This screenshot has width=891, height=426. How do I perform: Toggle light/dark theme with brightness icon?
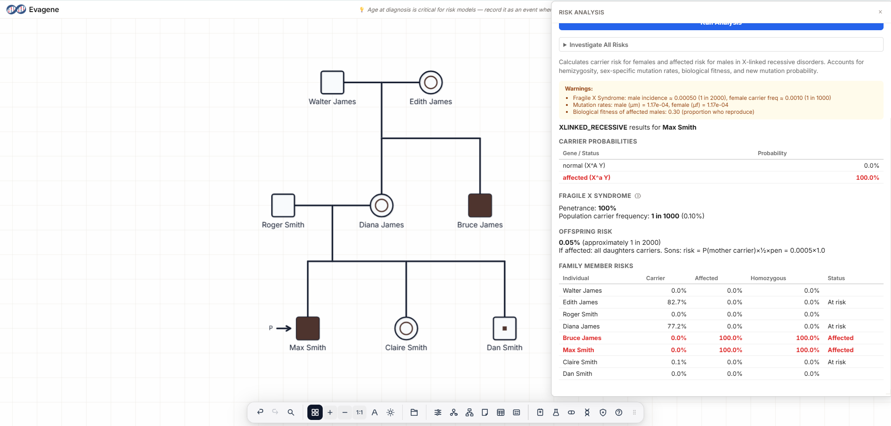[391, 412]
